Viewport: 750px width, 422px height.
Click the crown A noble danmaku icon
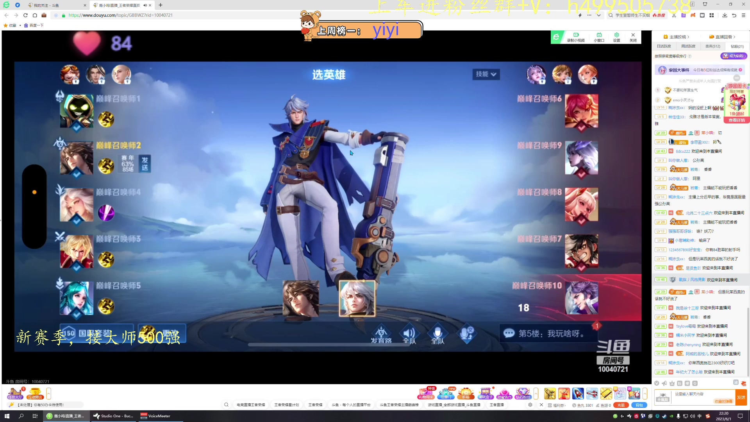[672, 383]
